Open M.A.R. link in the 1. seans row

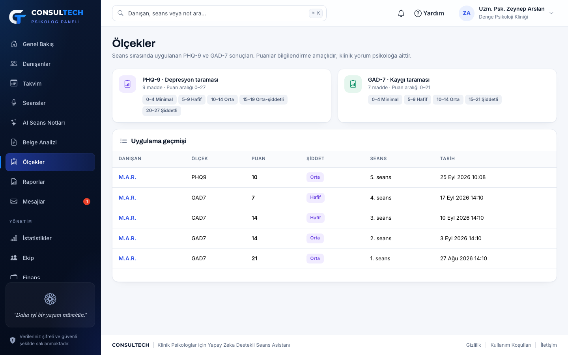click(x=127, y=258)
